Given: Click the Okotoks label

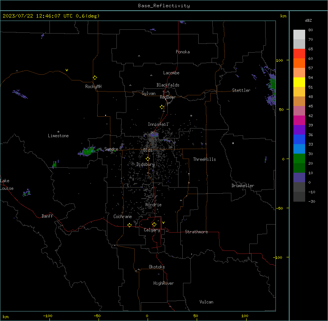Looking at the screenshot, I should 157,267.
